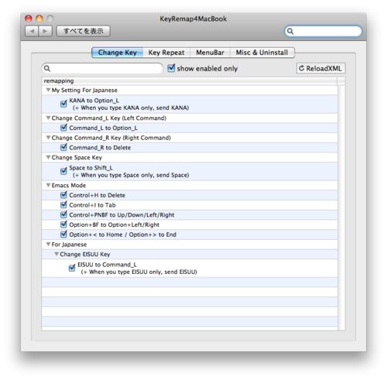
Task: Click the remapping filter search field
Action: 102,68
